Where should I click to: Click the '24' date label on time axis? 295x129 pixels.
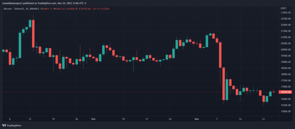(170, 119)
